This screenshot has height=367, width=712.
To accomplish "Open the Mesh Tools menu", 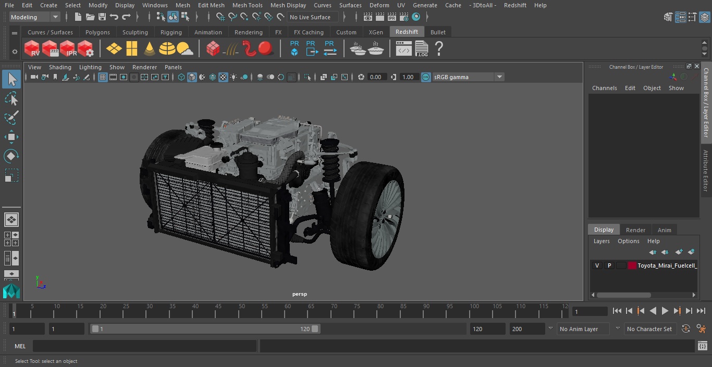I will (x=247, y=5).
